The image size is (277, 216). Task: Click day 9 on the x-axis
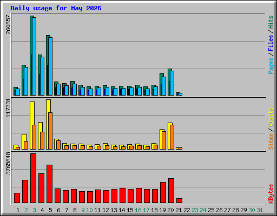[83, 210]
